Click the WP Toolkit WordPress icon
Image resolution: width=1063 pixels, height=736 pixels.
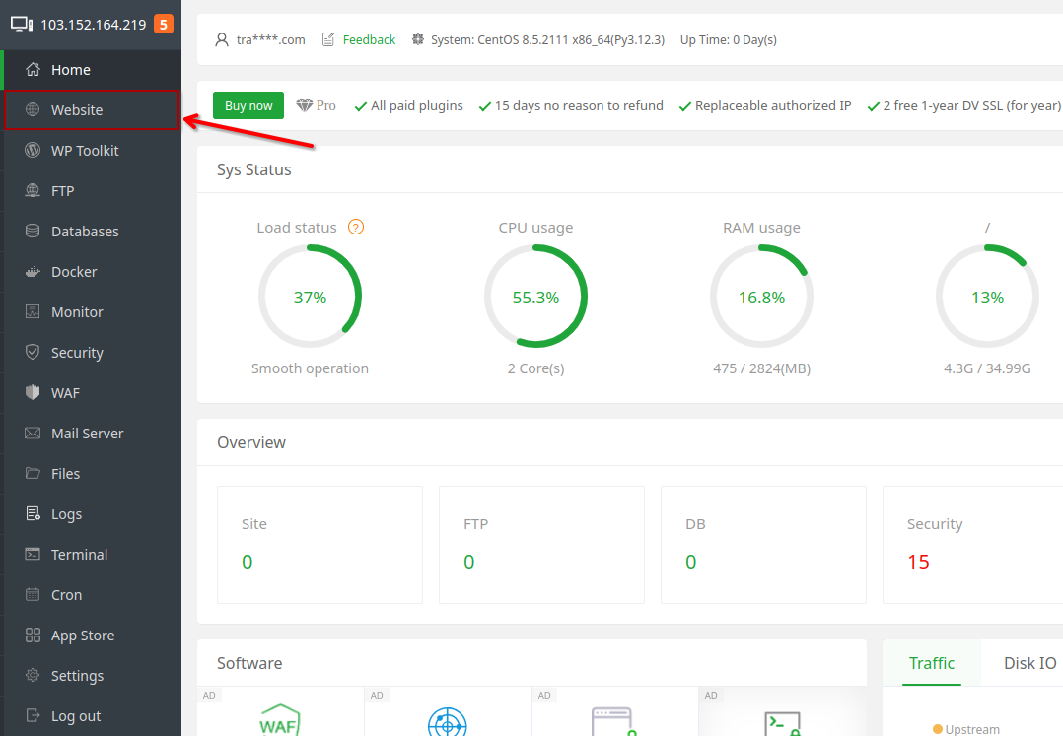coord(33,151)
